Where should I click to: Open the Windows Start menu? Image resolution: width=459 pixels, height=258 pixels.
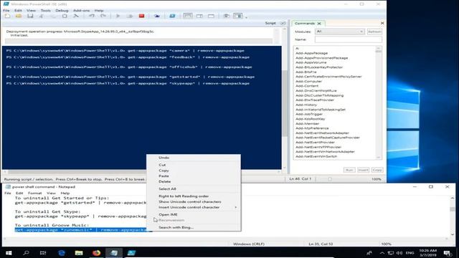[x=9, y=253]
